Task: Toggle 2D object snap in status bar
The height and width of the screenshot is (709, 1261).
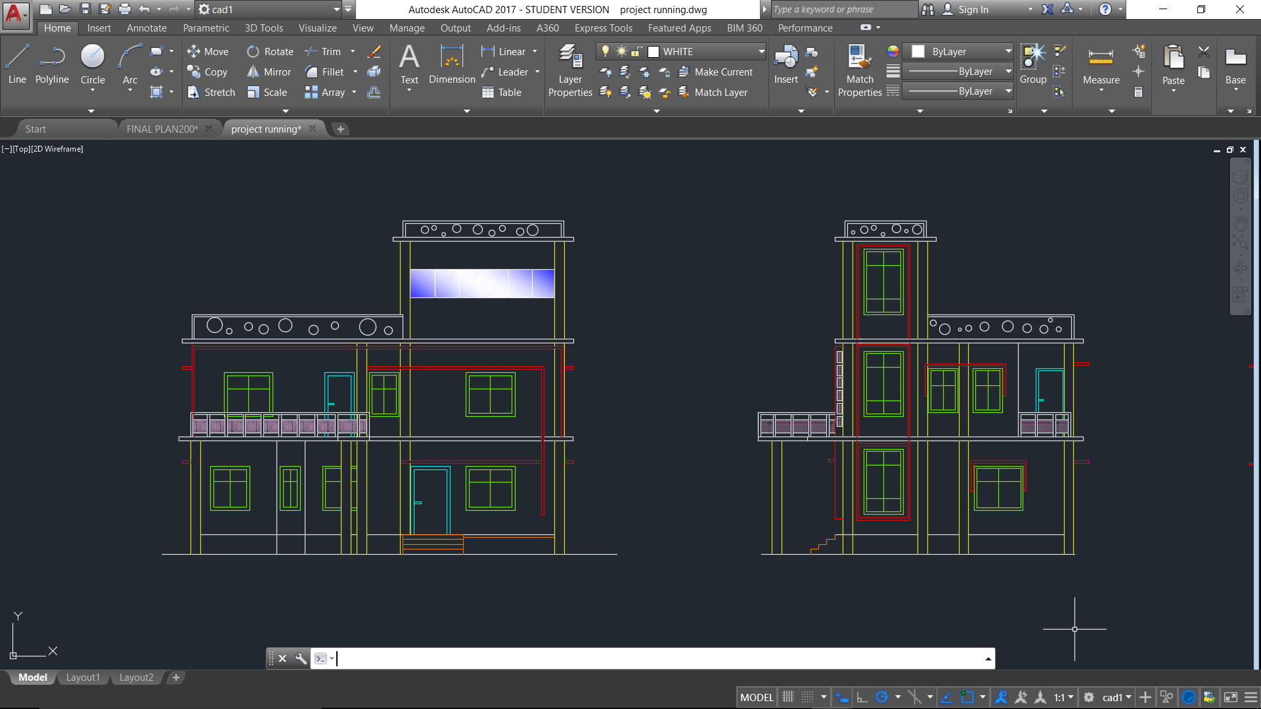Action: point(967,697)
